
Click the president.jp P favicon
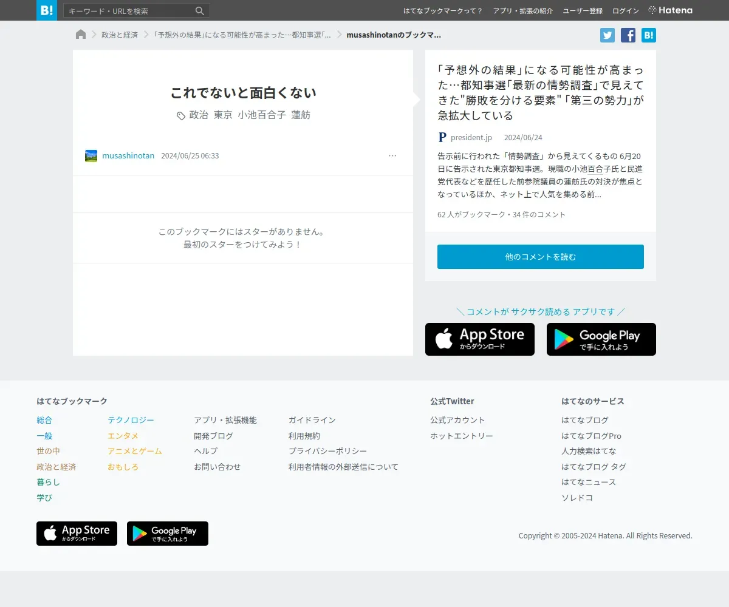point(442,138)
